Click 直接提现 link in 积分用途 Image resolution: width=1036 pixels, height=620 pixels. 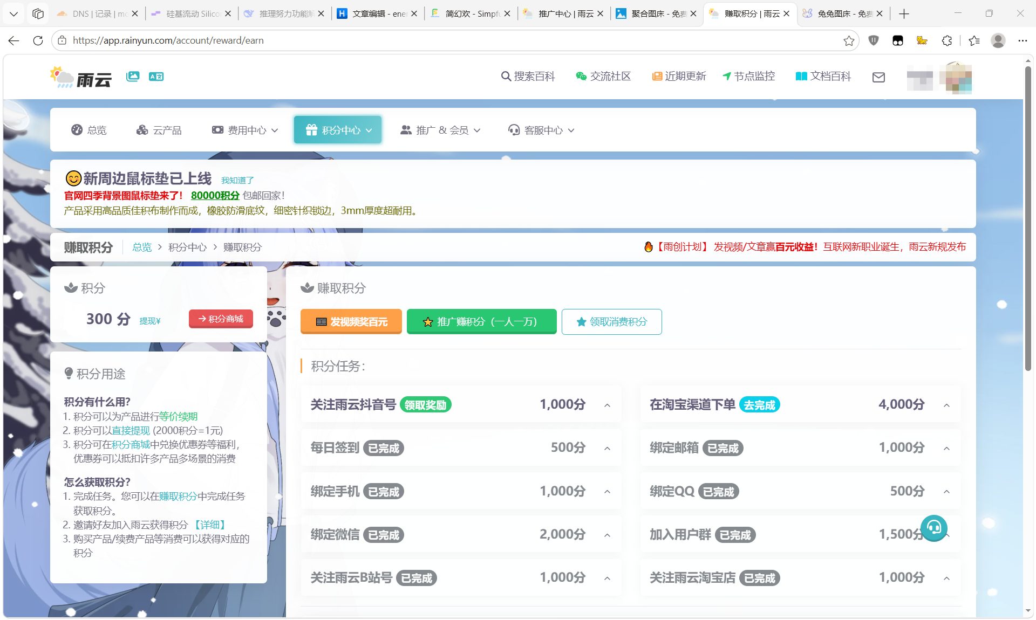click(x=131, y=430)
